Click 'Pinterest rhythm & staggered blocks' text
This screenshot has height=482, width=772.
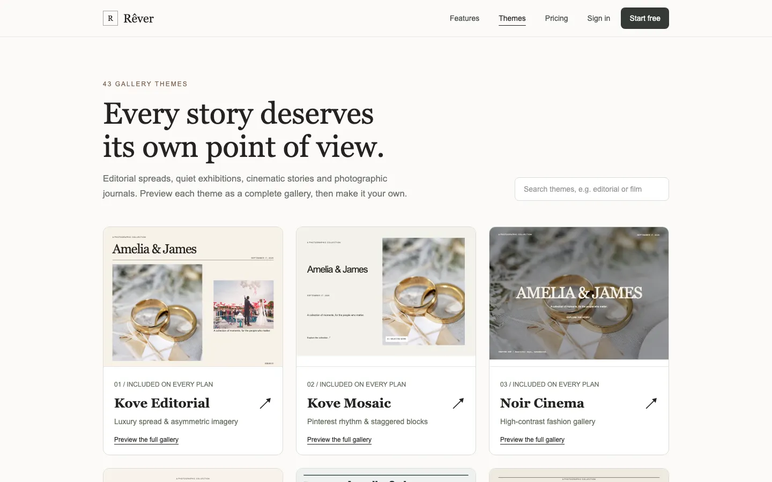click(367, 421)
